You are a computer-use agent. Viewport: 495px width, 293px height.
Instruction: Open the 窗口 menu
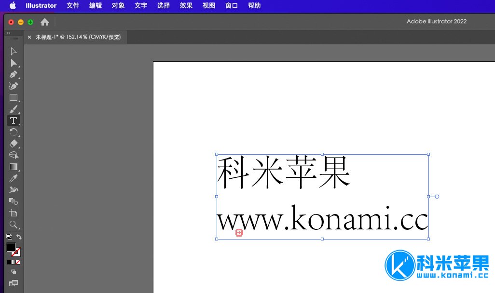click(x=232, y=5)
